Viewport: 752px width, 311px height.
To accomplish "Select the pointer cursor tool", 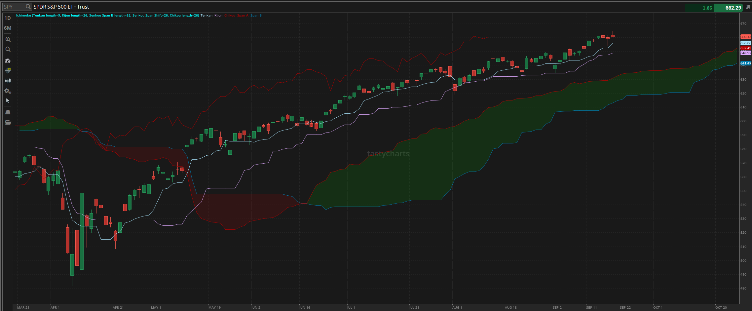I will point(8,101).
